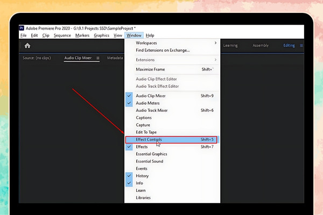Switch to Audio Clip Mixer tab

78,58
